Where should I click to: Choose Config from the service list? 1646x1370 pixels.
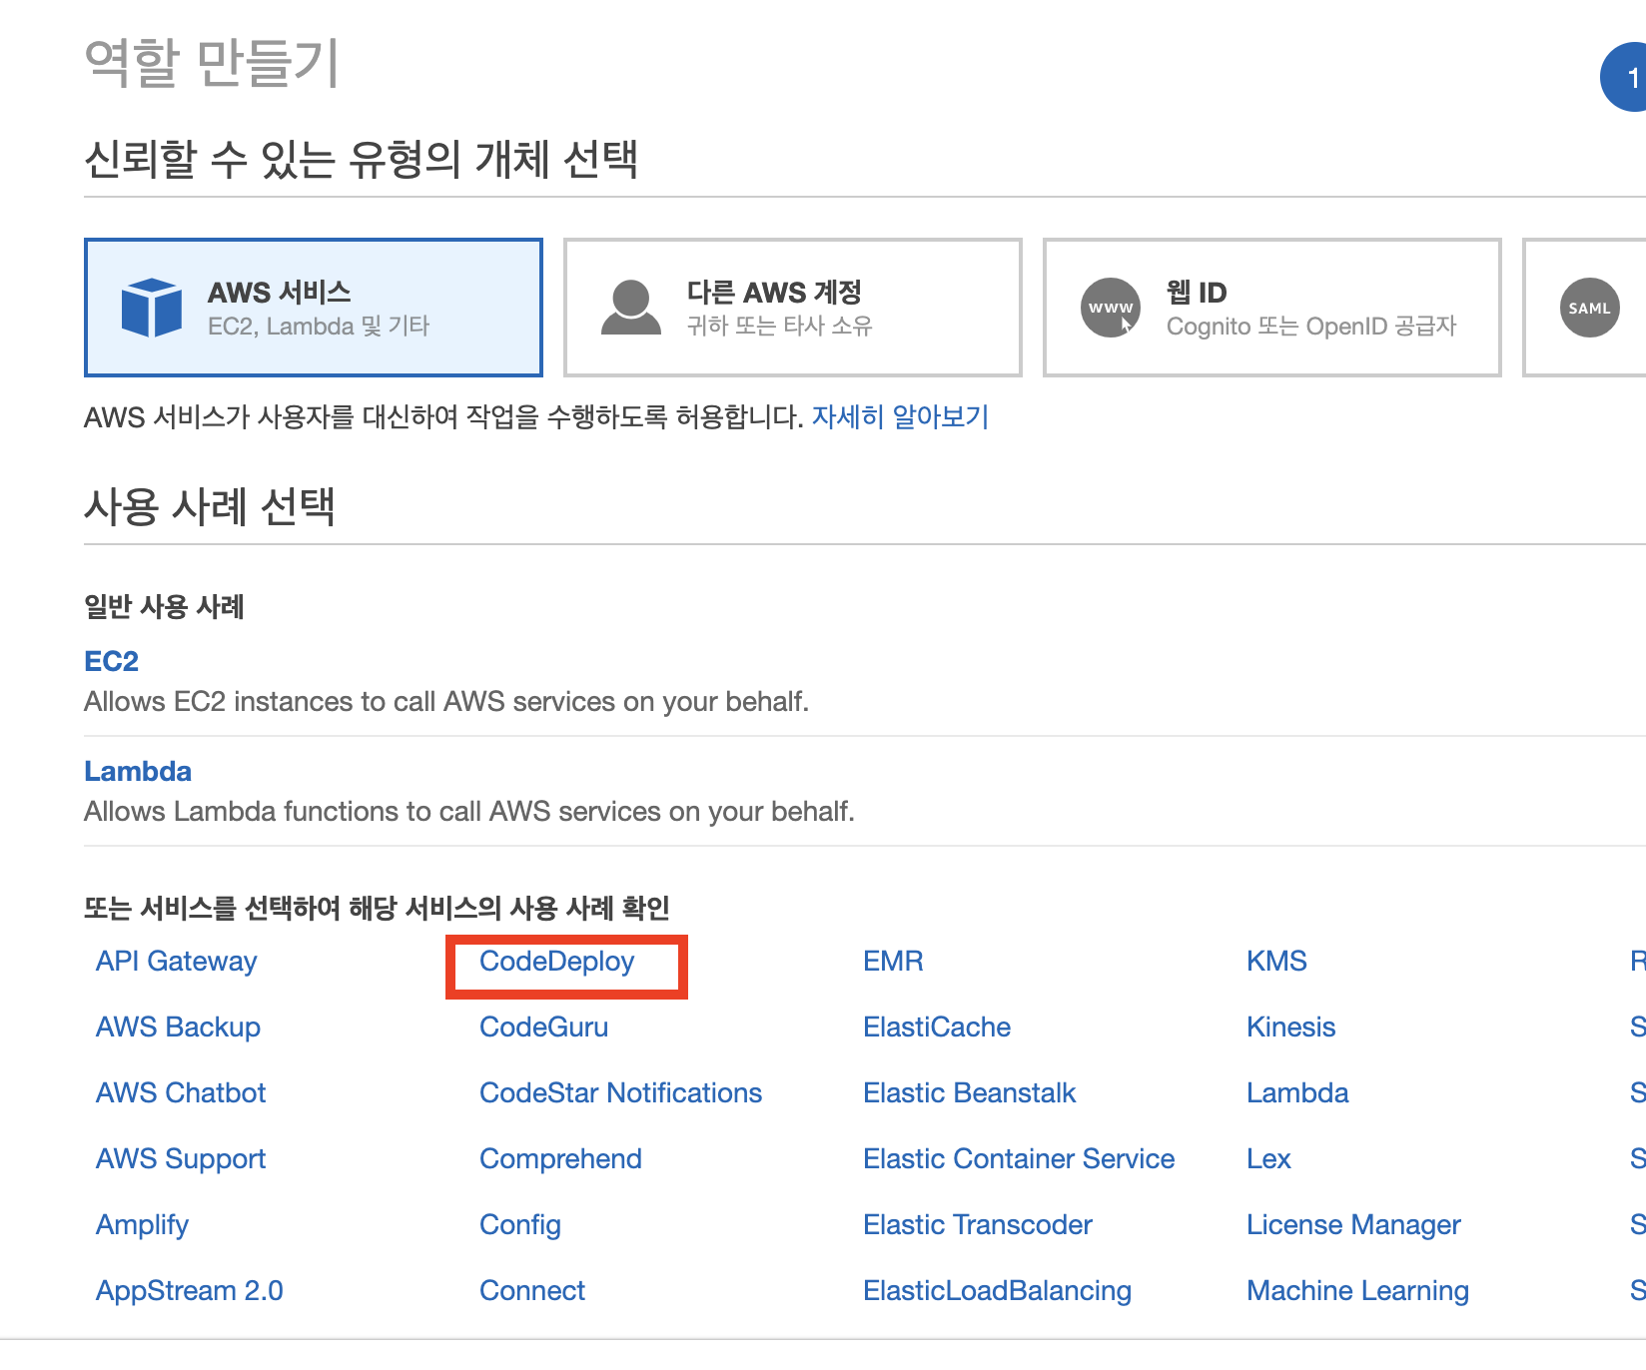click(x=520, y=1224)
